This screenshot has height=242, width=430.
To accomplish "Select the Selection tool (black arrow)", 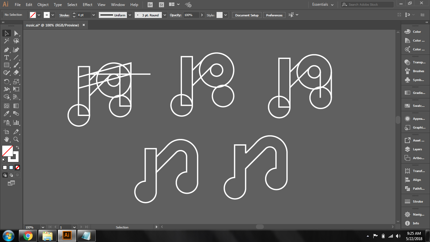I will 6,33.
